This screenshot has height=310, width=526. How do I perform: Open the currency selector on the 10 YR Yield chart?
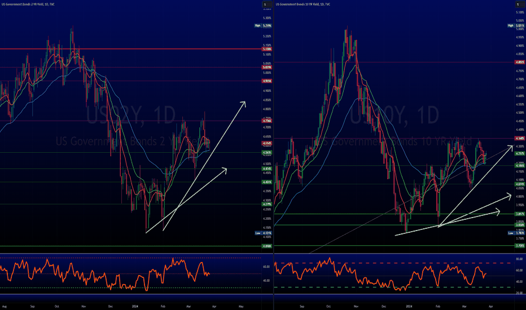tap(520, 5)
